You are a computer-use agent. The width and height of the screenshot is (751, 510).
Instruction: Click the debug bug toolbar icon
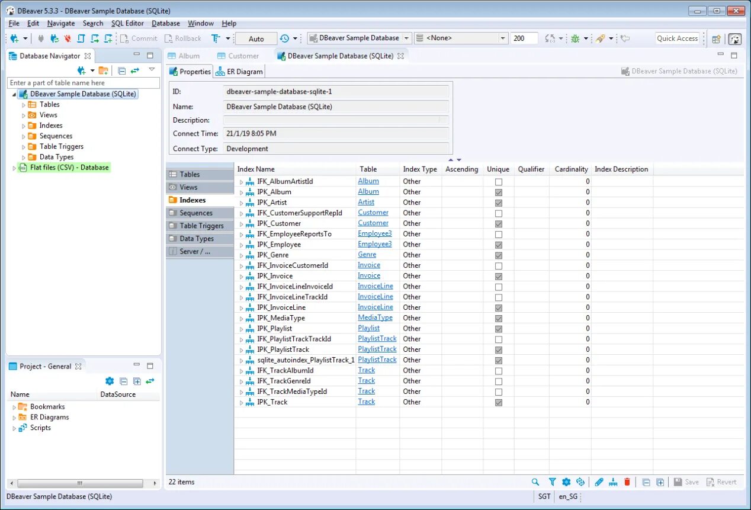575,39
